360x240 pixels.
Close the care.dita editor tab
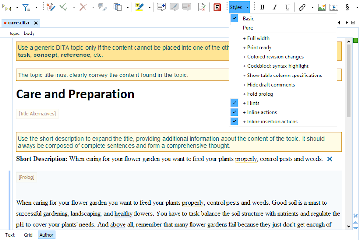[36, 23]
